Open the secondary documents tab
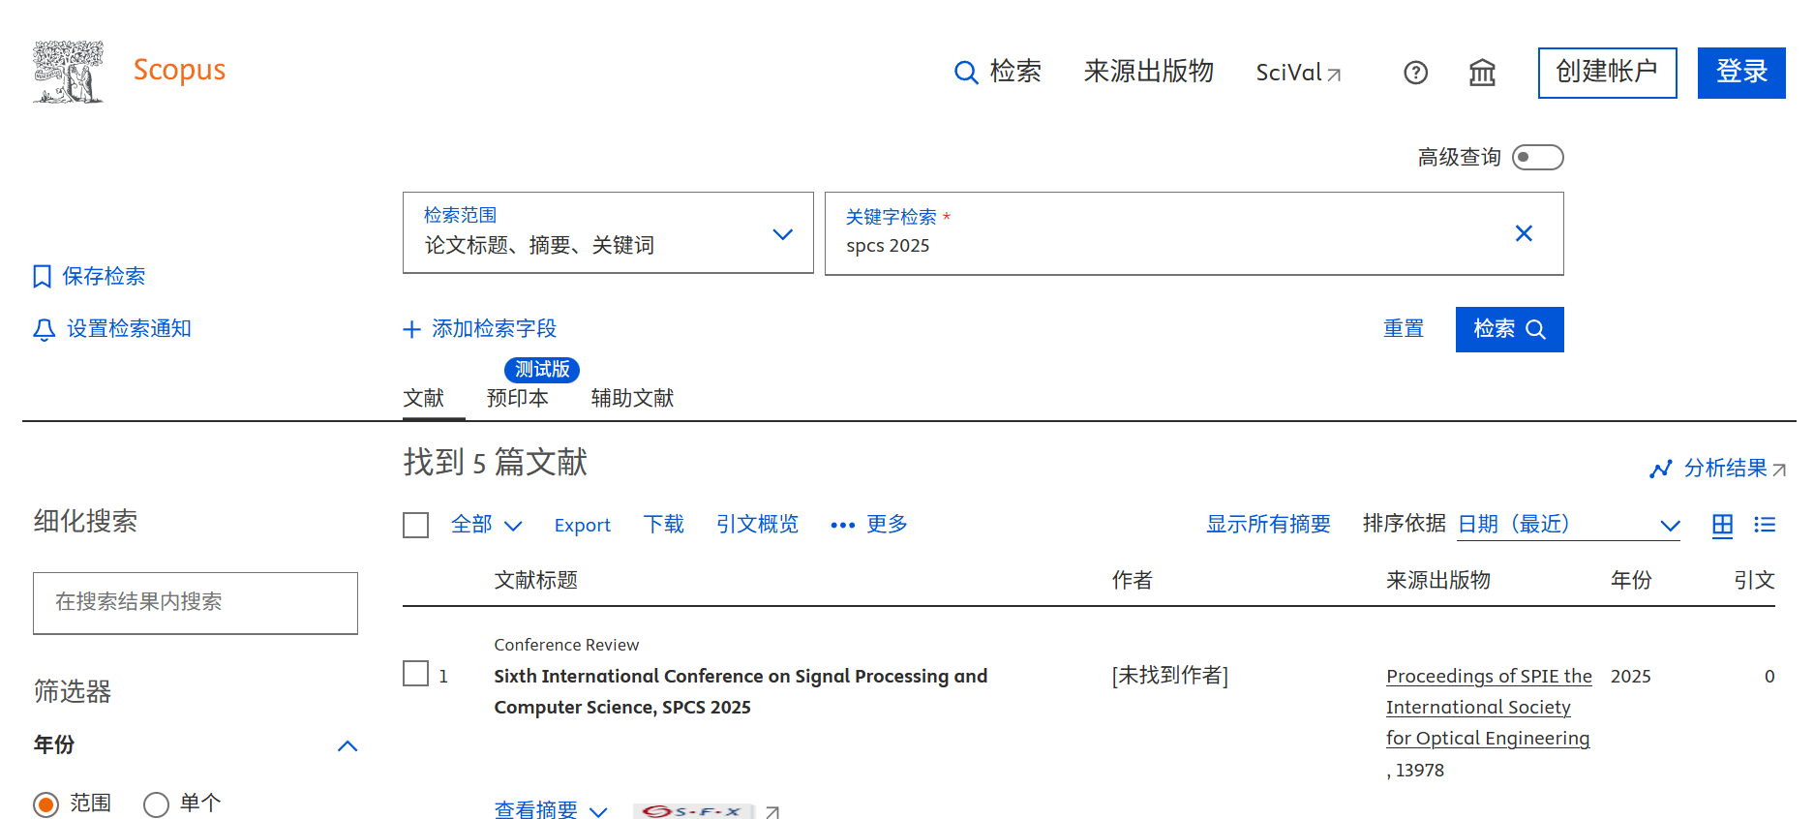Screen dimensions: 1814x819 click(632, 398)
